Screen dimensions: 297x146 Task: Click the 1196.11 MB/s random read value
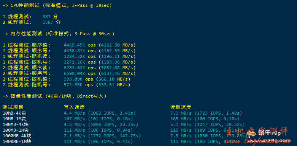coord(118,56)
